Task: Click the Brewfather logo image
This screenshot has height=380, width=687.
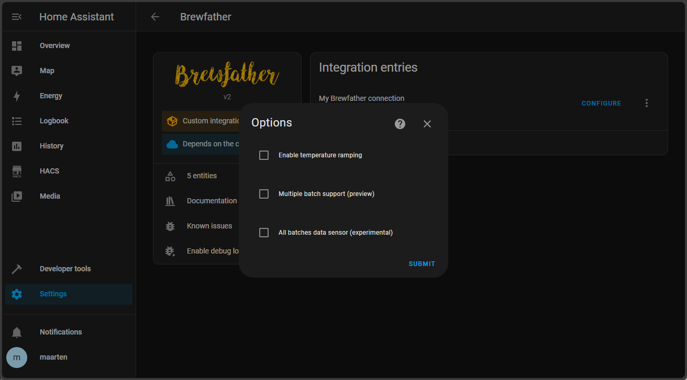Action: point(227,75)
